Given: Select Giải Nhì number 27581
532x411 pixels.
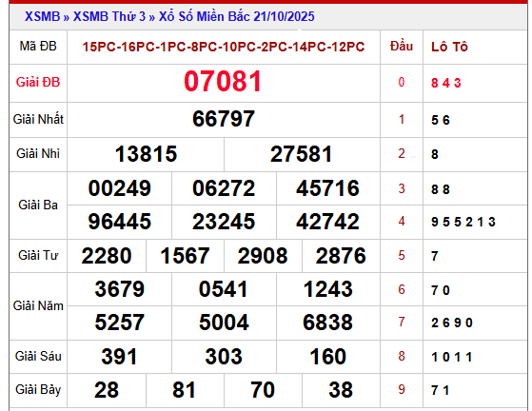Looking at the screenshot, I should (x=302, y=154).
